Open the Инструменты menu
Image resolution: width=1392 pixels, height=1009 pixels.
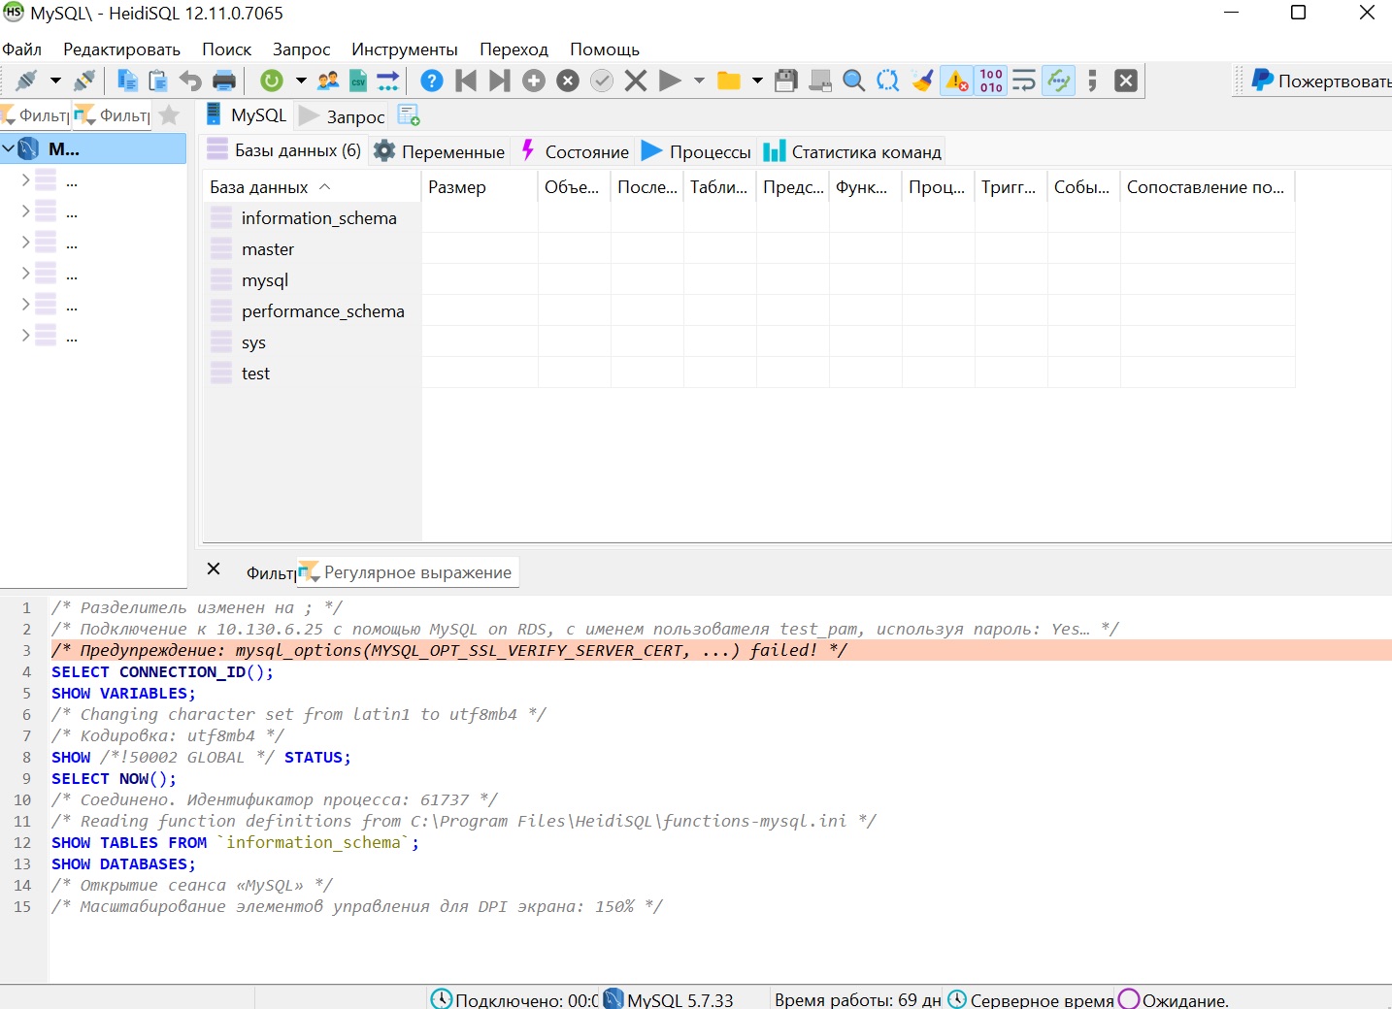click(x=404, y=49)
